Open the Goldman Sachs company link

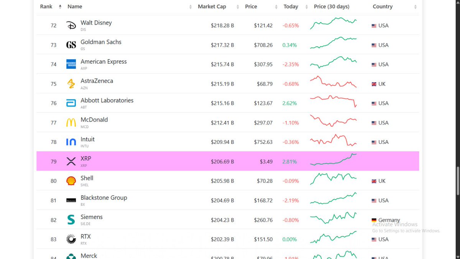pos(101,42)
